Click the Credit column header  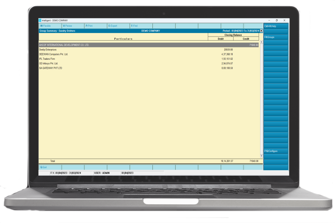246,39
